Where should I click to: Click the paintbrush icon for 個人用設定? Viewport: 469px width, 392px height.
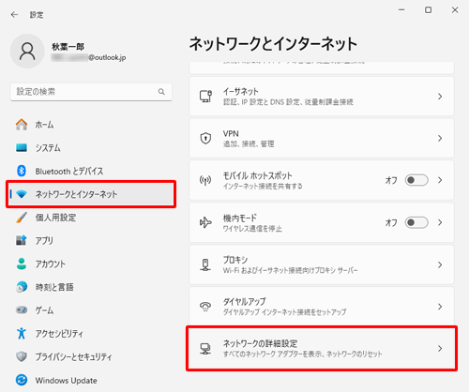pos(22,218)
